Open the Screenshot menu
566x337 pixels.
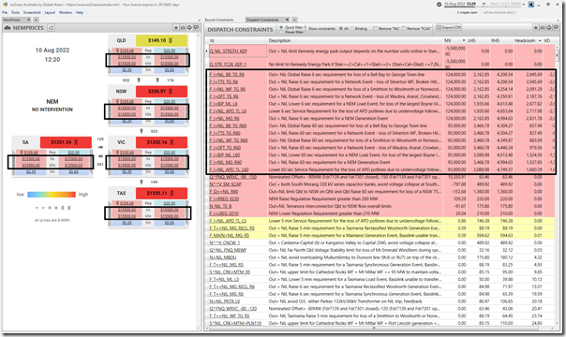coord(32,12)
